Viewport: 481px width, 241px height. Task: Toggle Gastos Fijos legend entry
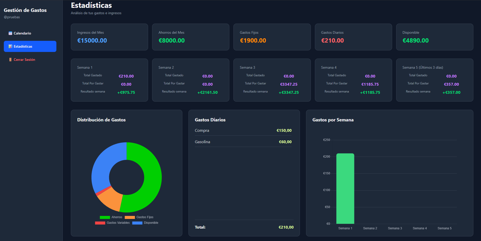(139, 217)
